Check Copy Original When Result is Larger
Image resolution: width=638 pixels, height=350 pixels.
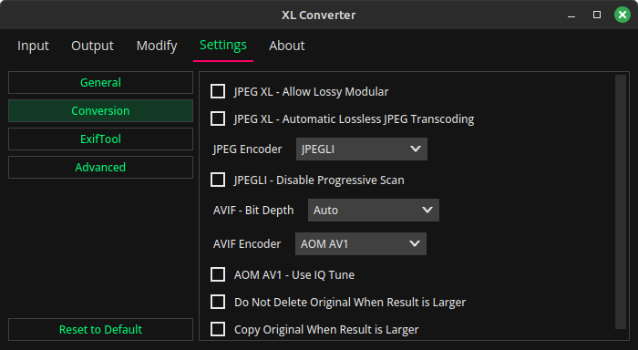click(x=218, y=329)
